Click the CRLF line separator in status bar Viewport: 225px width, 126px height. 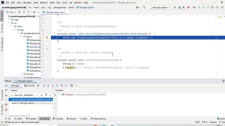coord(198,122)
